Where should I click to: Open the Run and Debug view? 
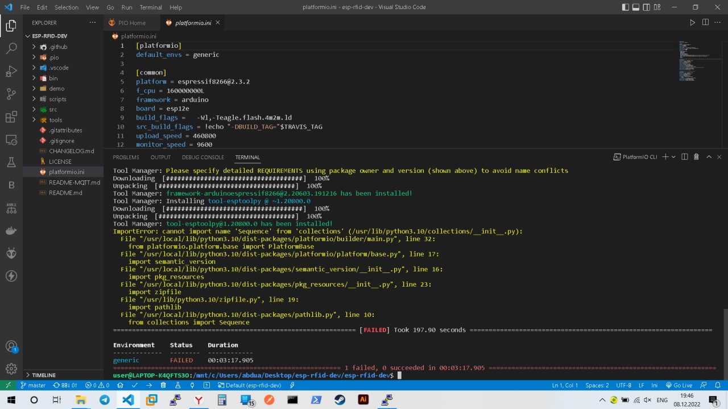[x=11, y=71]
